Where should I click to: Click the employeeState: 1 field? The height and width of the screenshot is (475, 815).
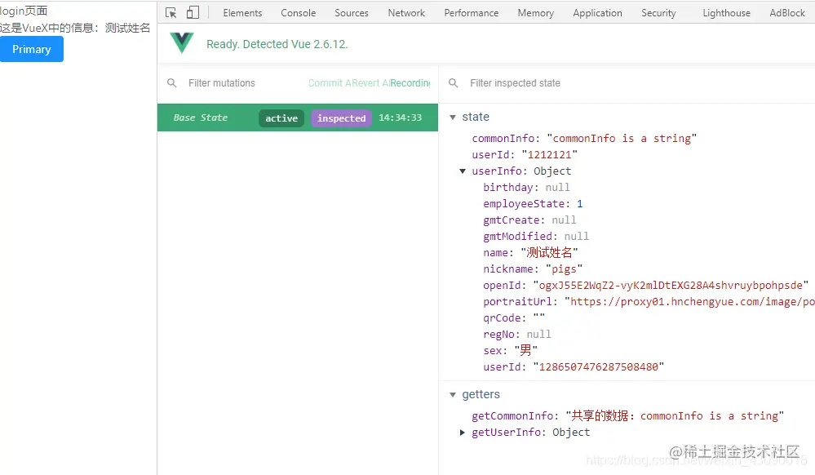coord(534,203)
